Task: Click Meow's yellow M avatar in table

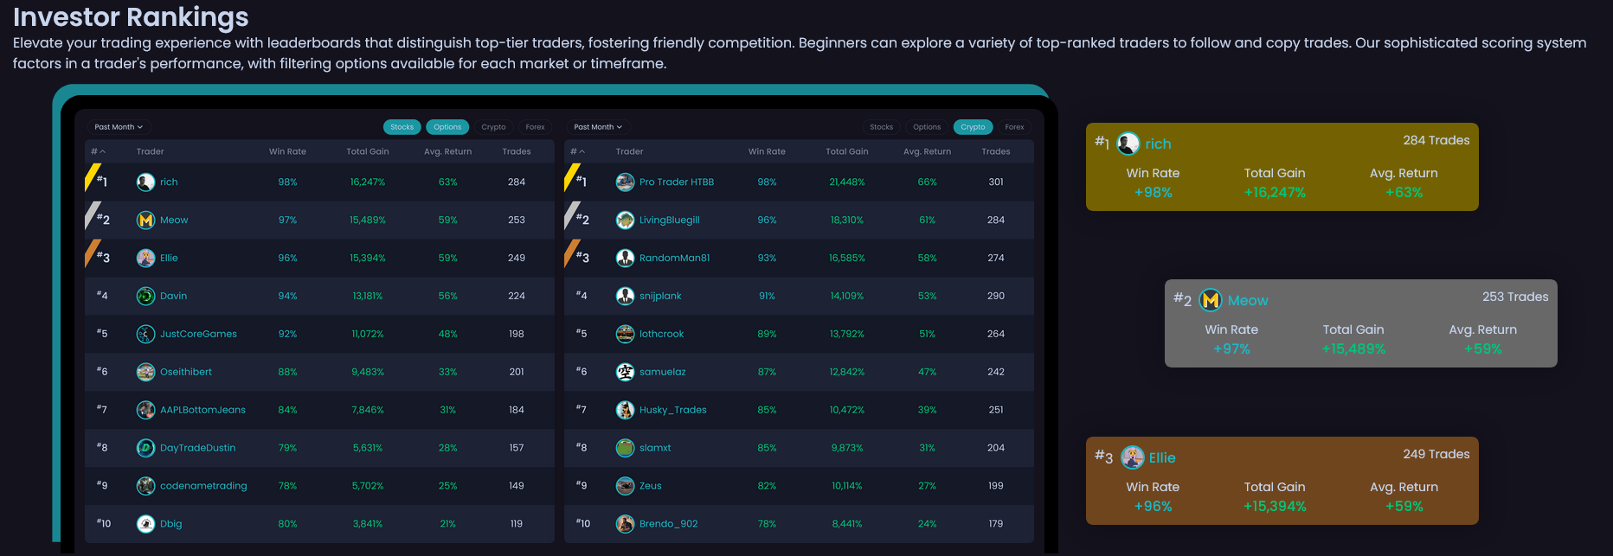Action: tap(145, 220)
